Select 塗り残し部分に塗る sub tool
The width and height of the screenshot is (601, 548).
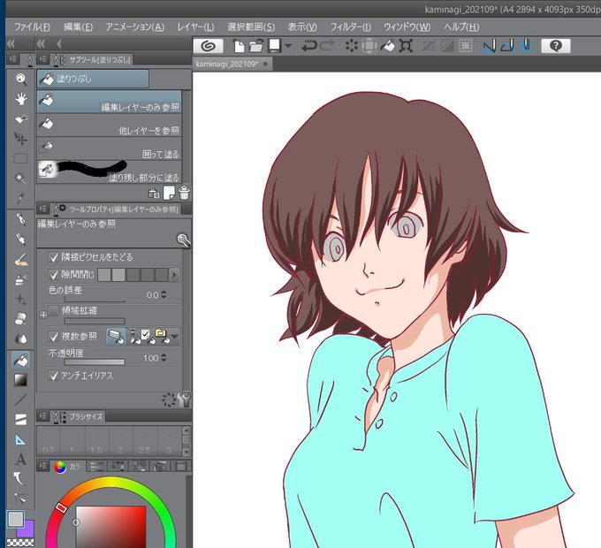click(110, 172)
